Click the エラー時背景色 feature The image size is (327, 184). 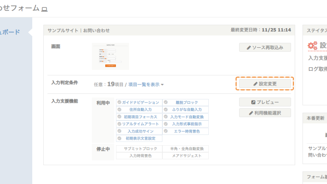click(185, 131)
